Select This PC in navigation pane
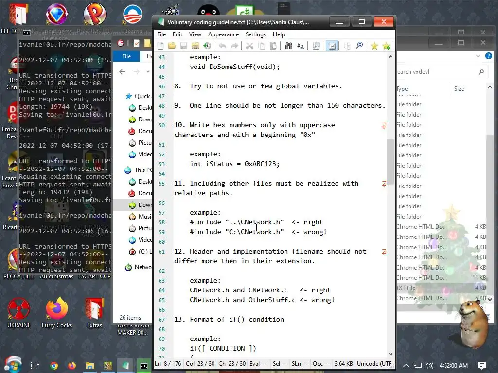Screen dimensions: 498x373 coord(138,170)
